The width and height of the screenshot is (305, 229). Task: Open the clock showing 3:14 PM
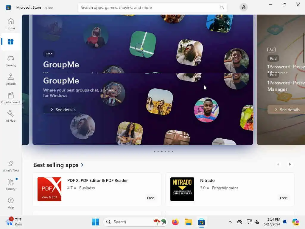272,222
